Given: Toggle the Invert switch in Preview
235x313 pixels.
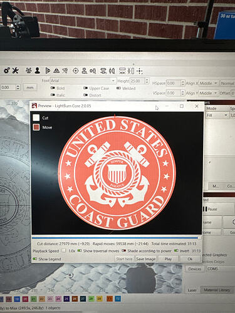Looking at the screenshot, I should click(x=176, y=250).
